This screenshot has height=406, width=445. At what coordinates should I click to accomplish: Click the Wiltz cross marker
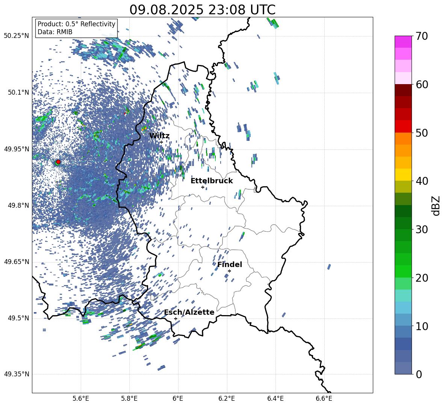(x=161, y=142)
